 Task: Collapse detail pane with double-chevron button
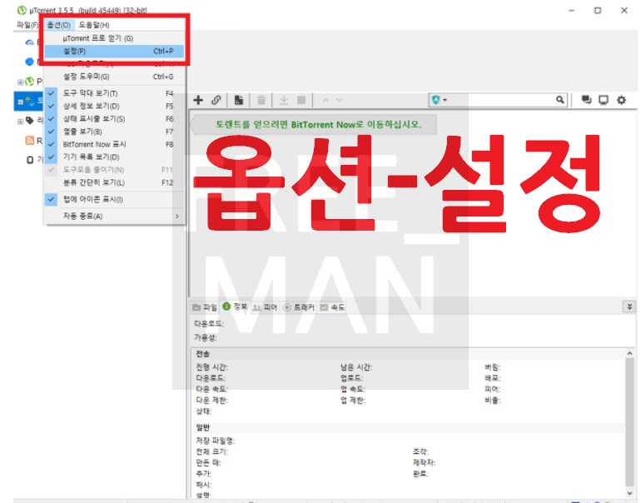[629, 306]
